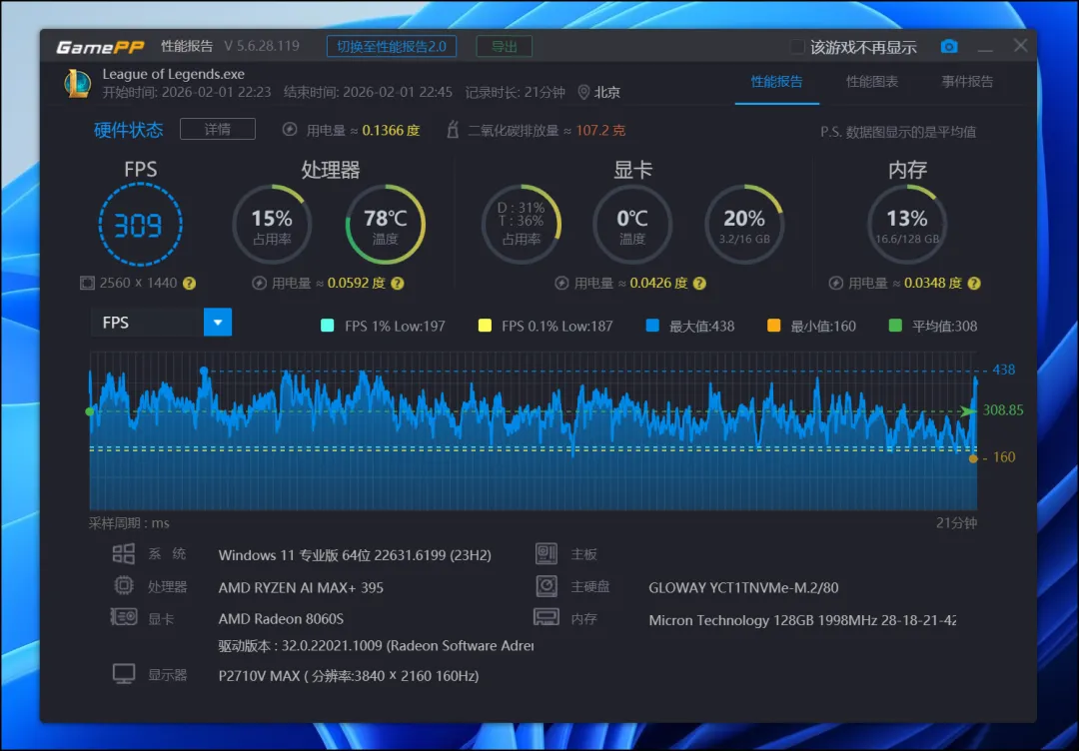
Task: Click the 切换至性能报告2.0 button
Action: click(392, 47)
